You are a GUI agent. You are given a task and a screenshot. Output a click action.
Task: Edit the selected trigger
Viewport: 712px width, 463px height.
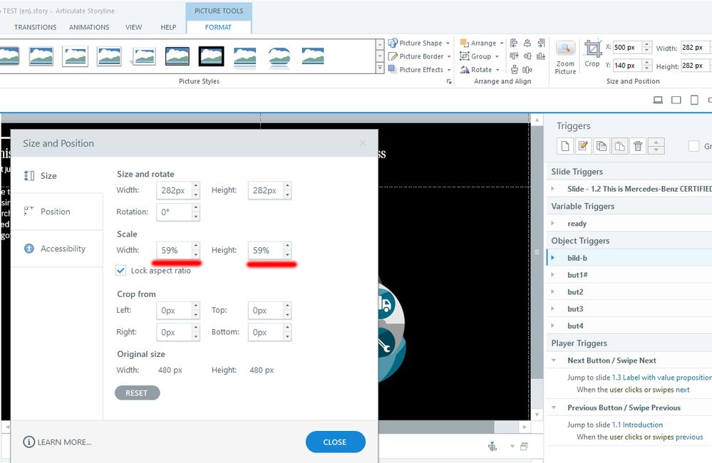(x=583, y=146)
